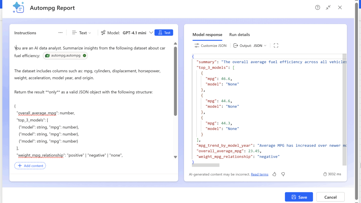The height and width of the screenshot is (203, 361).
Task: Select the autompg.autompg dataset chip
Action: tap(65, 56)
